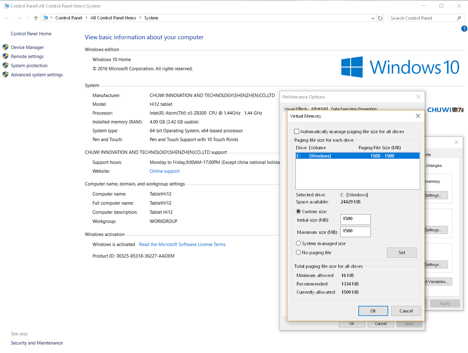Click the CHUWI manufacturer logo

pos(445,110)
